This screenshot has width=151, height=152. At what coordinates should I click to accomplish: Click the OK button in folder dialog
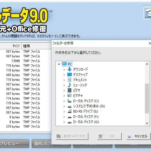pyautogui.click(x=109, y=136)
